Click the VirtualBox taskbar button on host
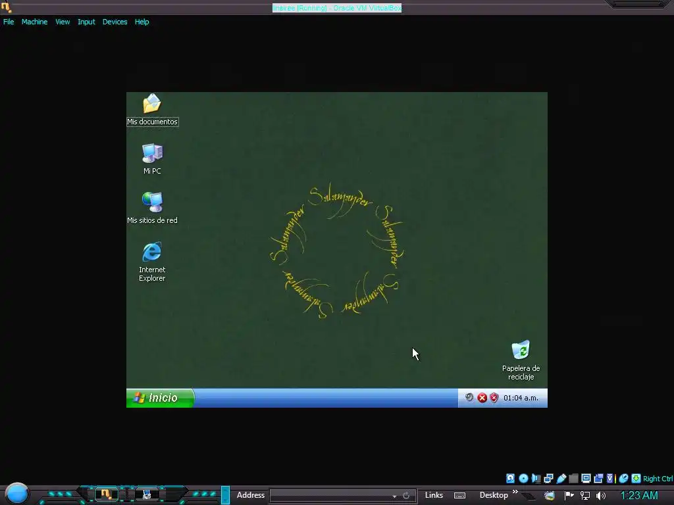674x505 pixels. tap(106, 494)
